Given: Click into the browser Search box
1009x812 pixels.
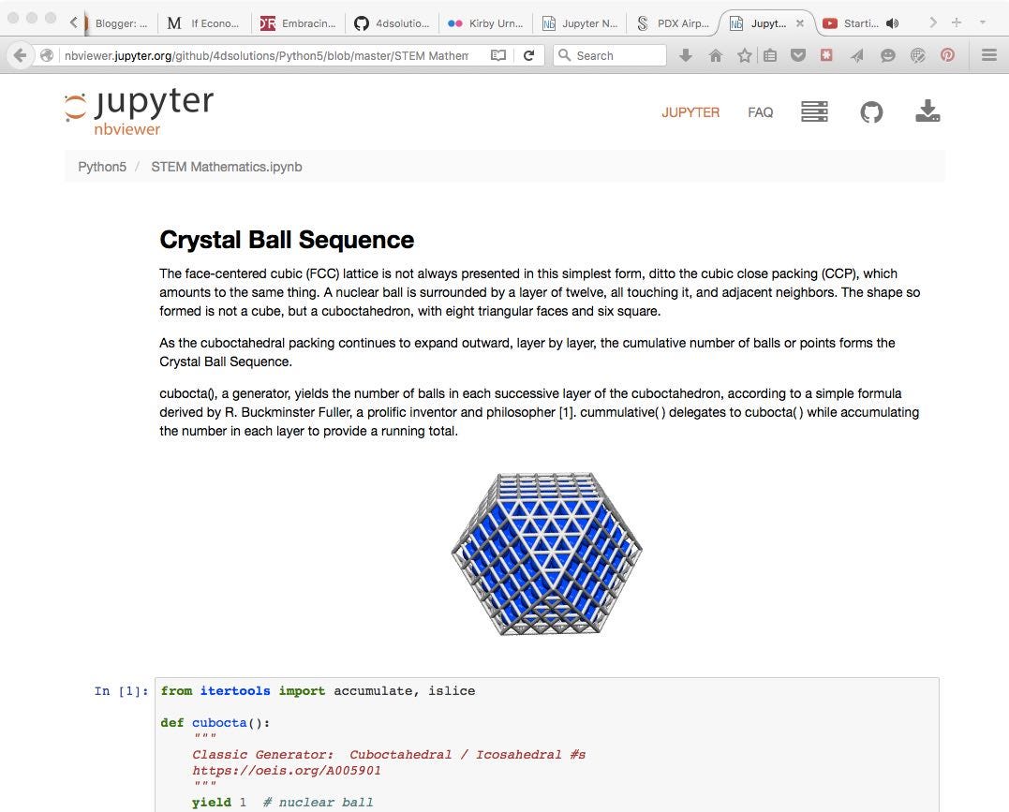Looking at the screenshot, I should 609,55.
